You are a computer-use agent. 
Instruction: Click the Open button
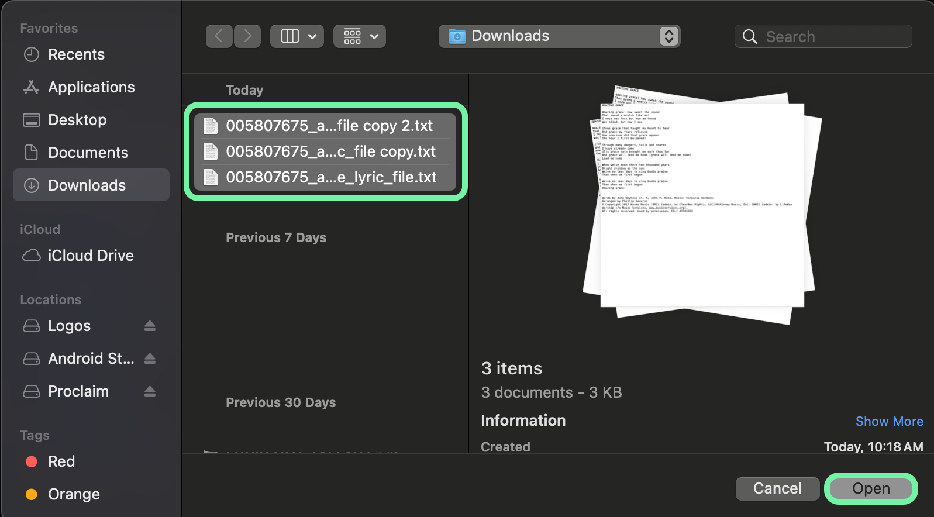tap(871, 488)
